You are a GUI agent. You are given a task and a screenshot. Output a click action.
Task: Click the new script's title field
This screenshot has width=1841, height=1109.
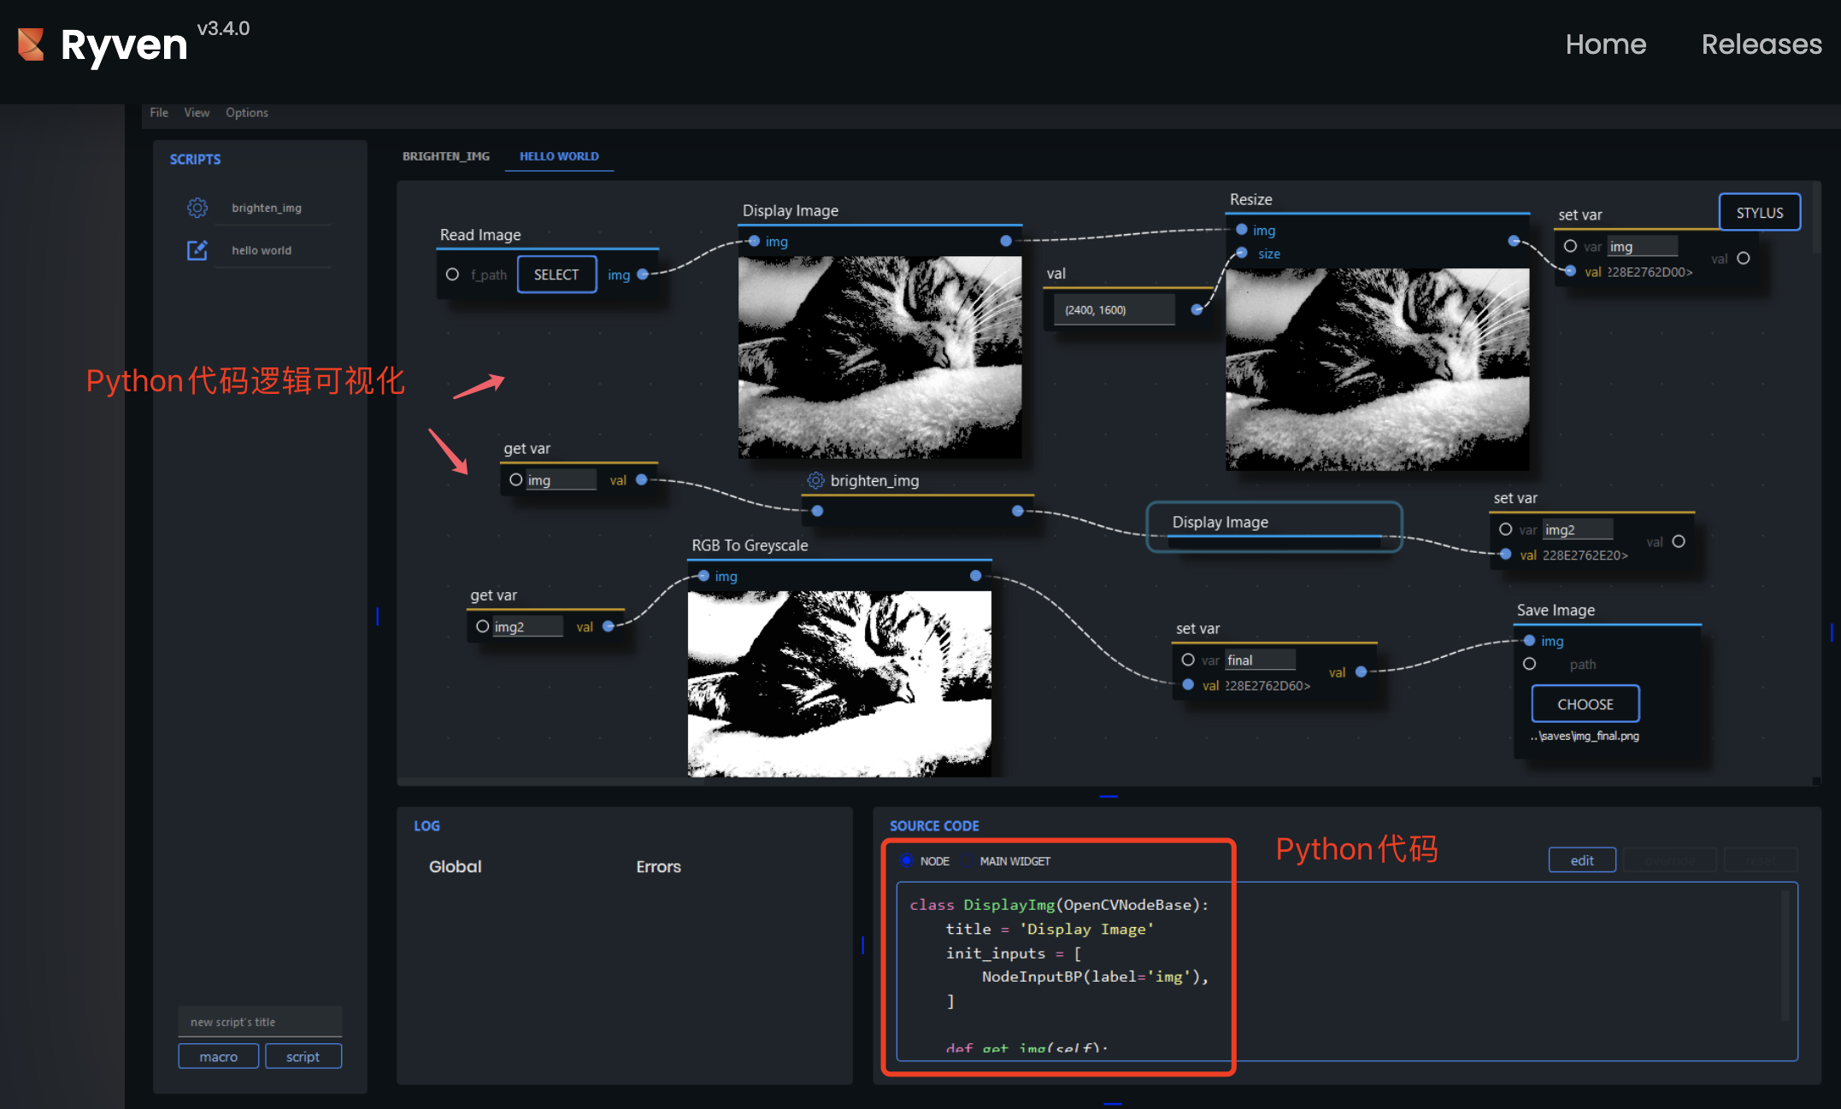[259, 1022]
